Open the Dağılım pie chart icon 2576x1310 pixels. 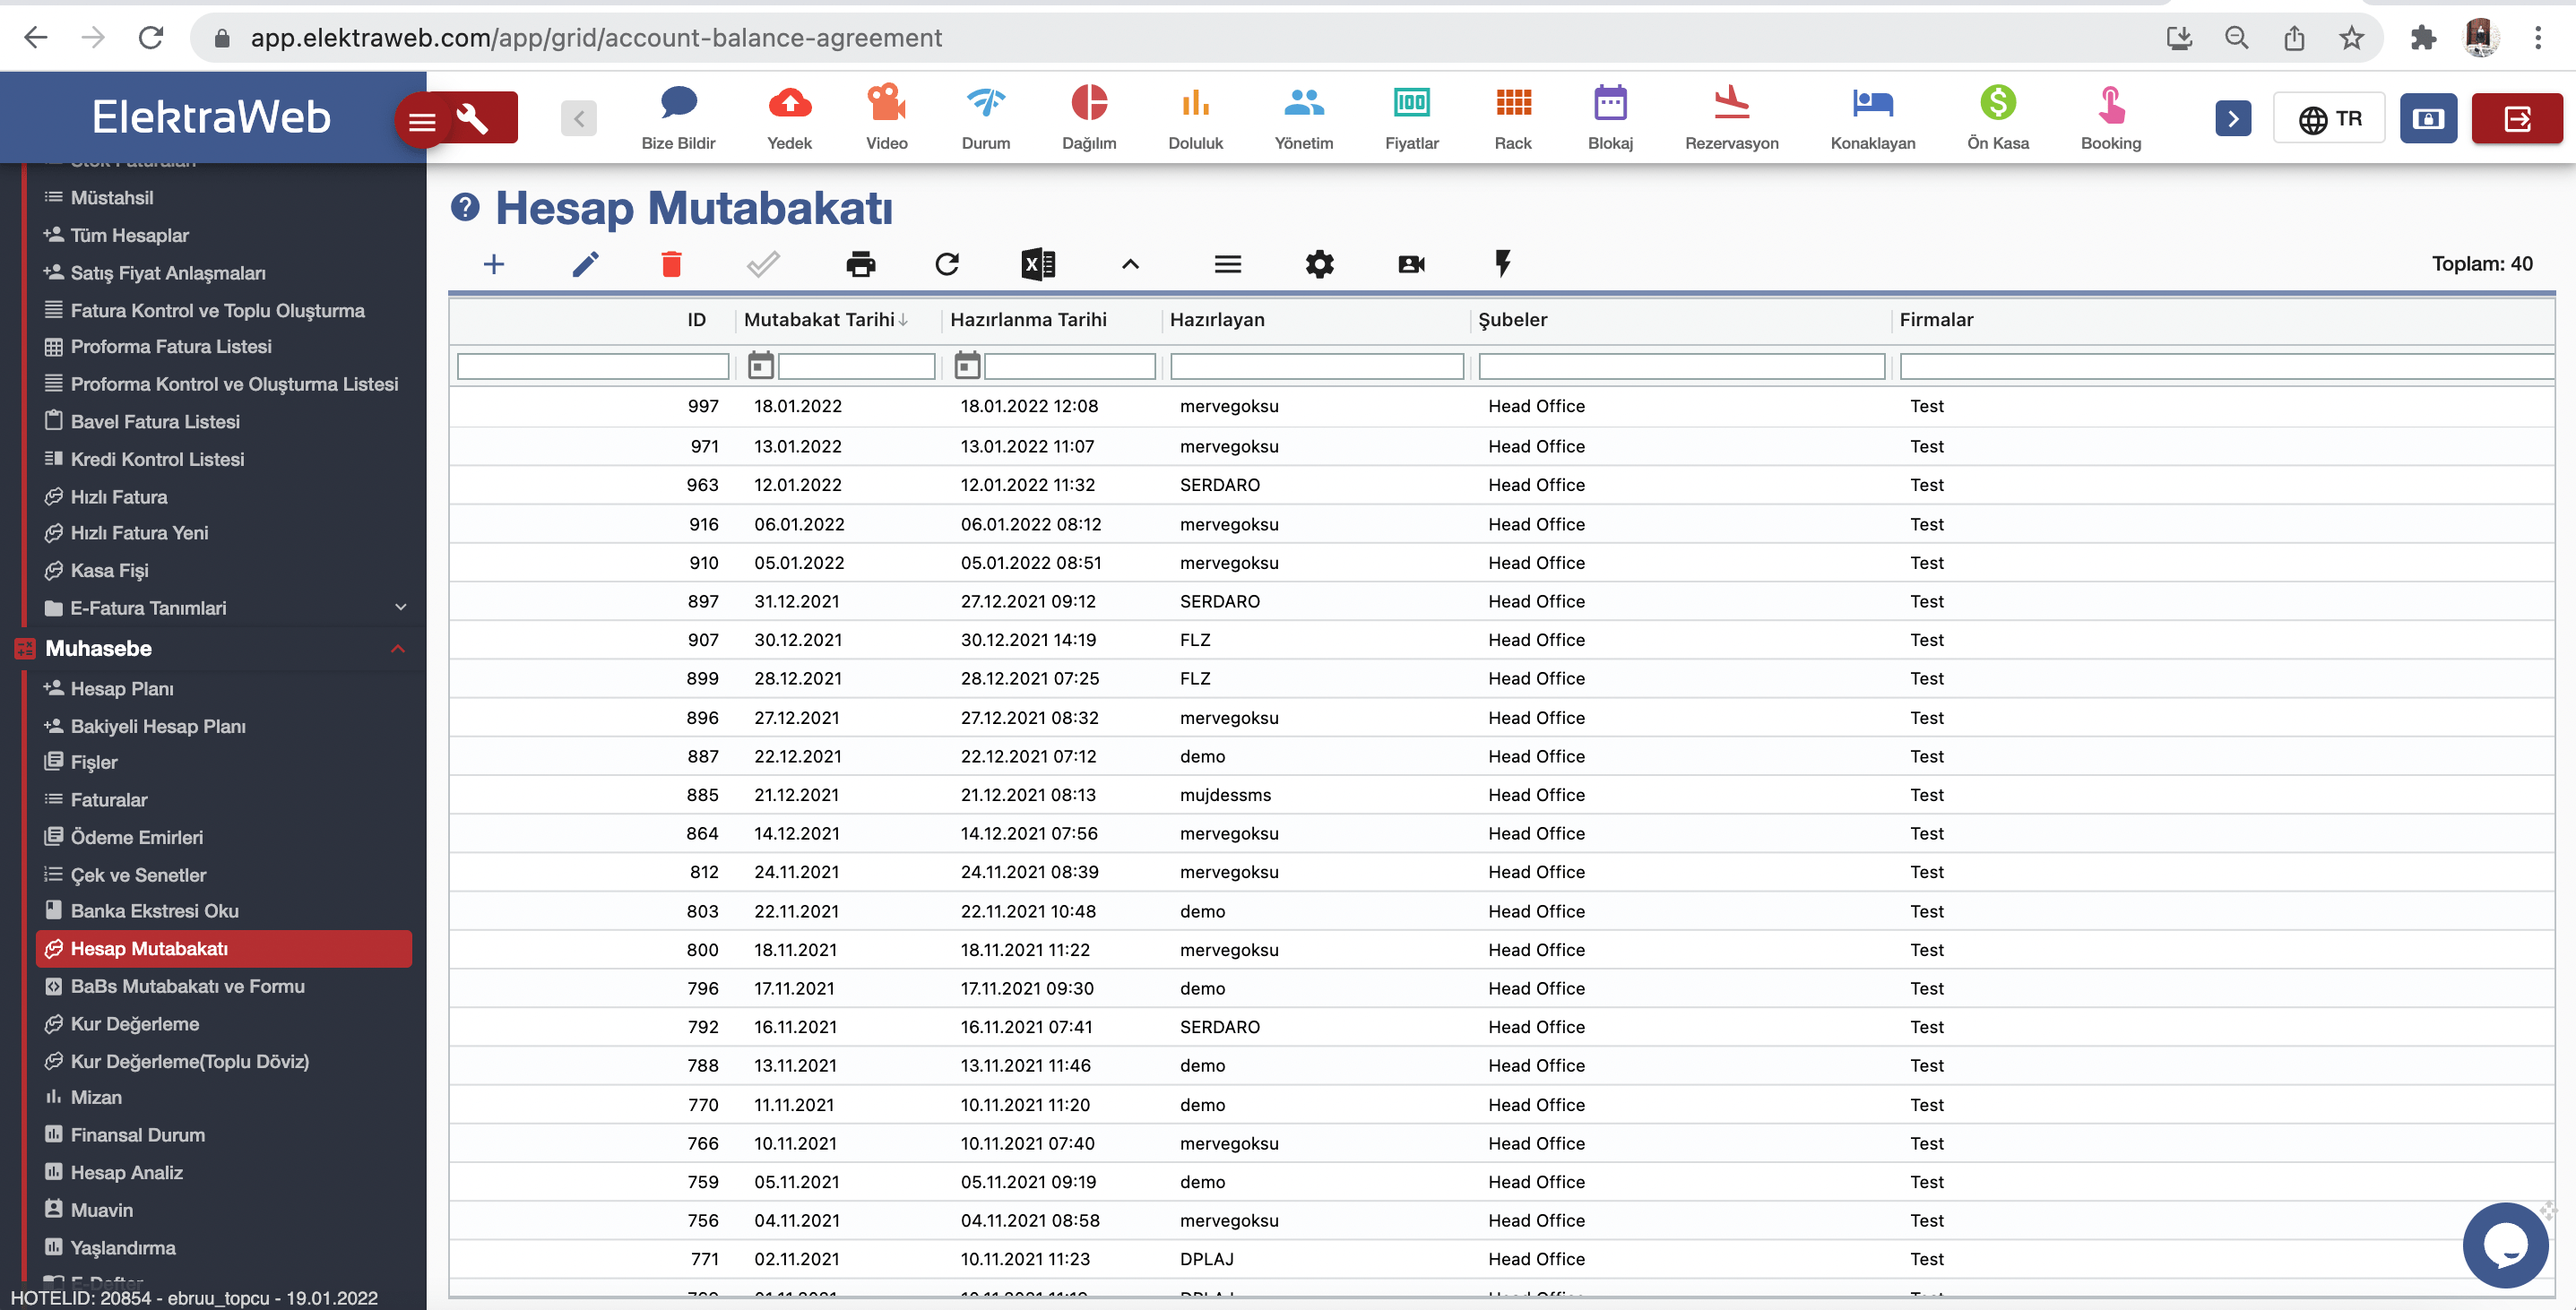point(1089,103)
